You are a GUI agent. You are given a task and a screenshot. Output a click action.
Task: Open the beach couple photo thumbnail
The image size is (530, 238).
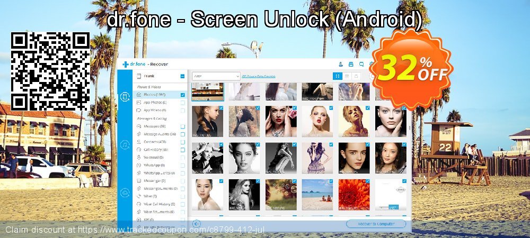[x=317, y=195]
